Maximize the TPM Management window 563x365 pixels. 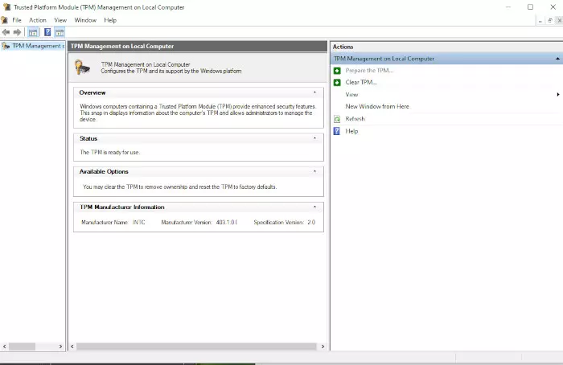click(530, 6)
